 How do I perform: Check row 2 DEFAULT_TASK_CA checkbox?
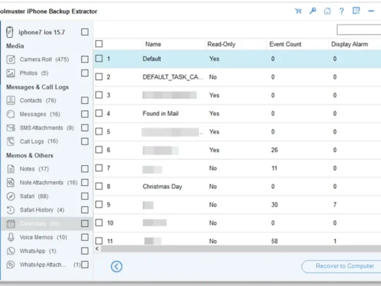pyautogui.click(x=99, y=77)
